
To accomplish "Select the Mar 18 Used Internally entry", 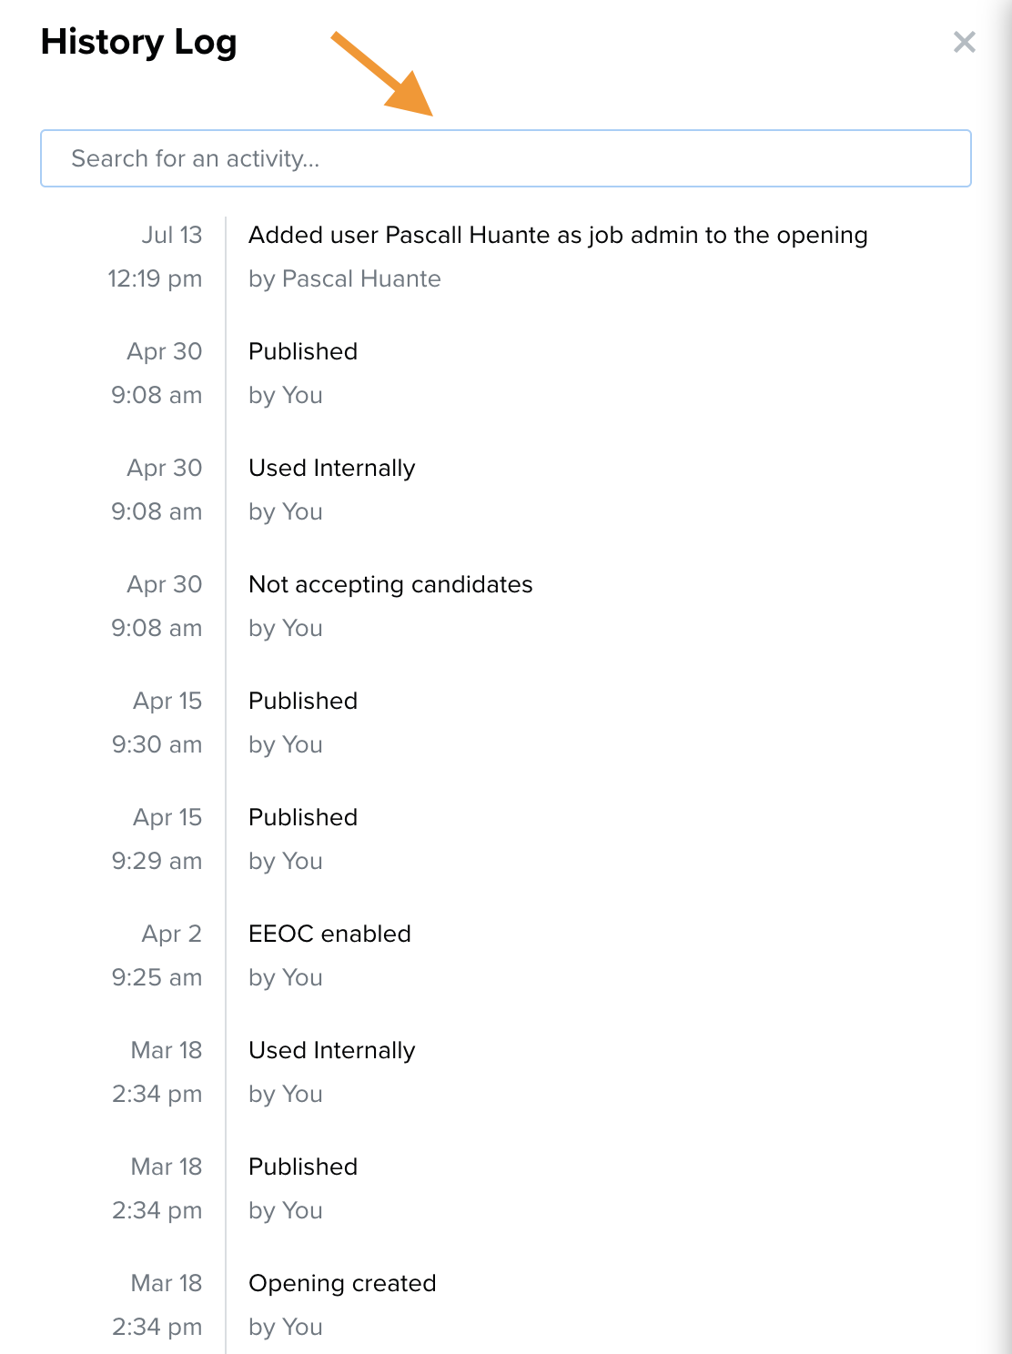I will 331,1050.
